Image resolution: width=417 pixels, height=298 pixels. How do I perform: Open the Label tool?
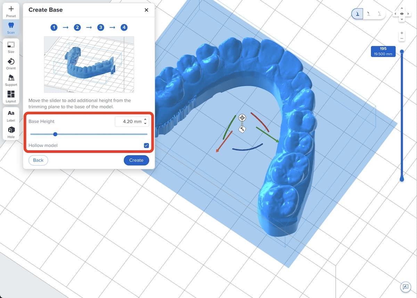coord(11,116)
